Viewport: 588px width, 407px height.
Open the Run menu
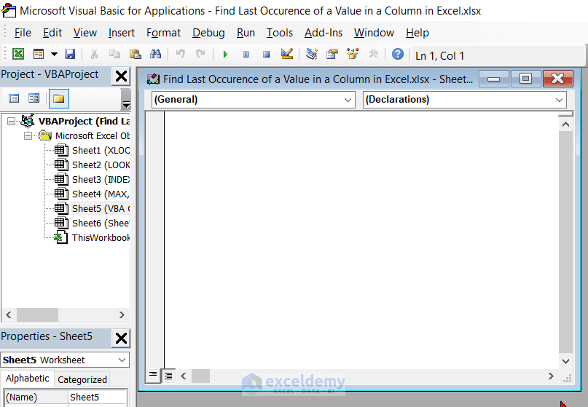coord(246,33)
